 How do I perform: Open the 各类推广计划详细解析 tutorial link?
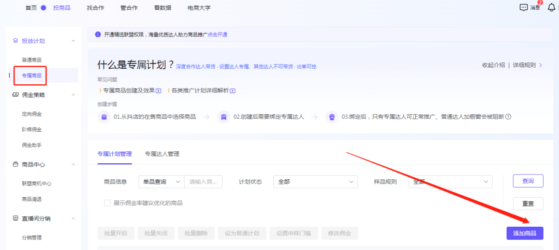click(200, 91)
